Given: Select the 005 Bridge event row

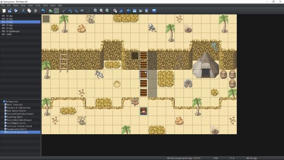Looking at the screenshot, I should point(20,28).
